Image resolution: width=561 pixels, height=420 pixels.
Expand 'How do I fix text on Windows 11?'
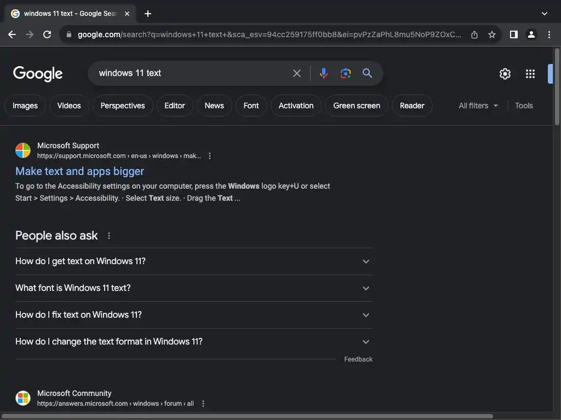(194, 315)
